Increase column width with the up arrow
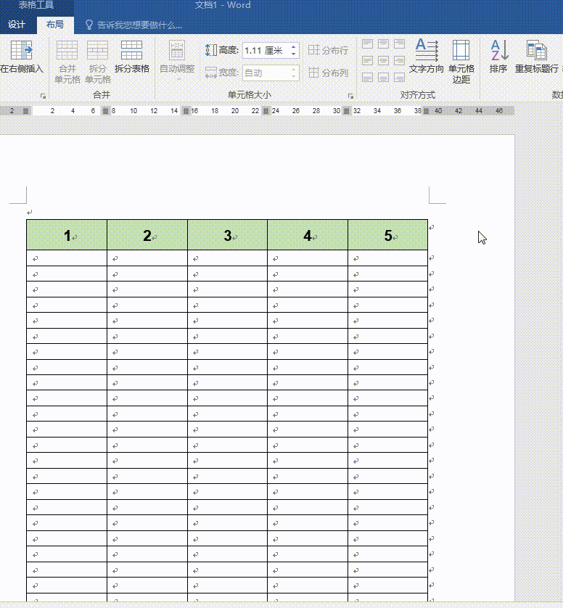Viewport: 563px width, 608px height. 294,70
